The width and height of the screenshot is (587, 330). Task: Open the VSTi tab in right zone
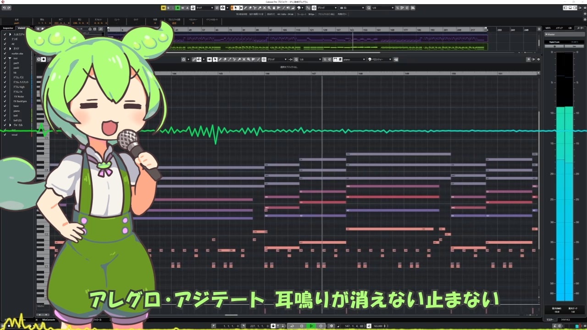point(548,28)
